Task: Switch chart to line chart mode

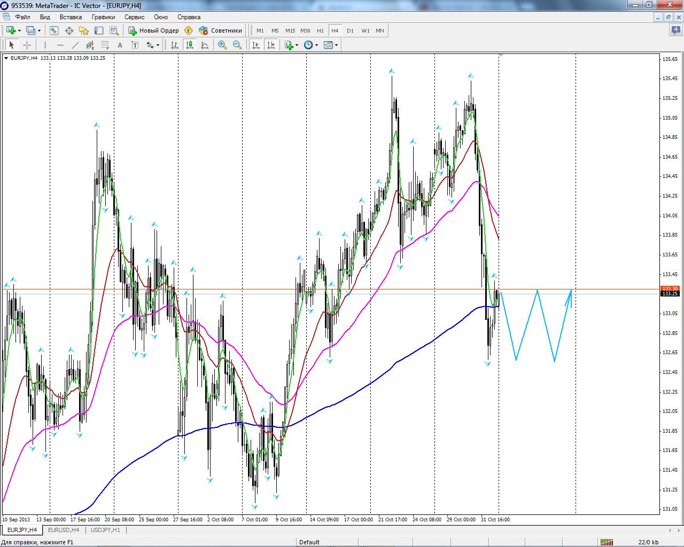Action: point(205,45)
